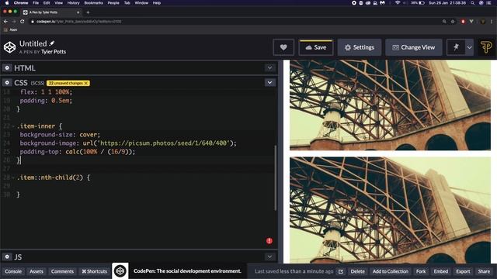Image resolution: width=497 pixels, height=279 pixels.
Task: Open the dropdown arrow next to Pin
Action: [469, 47]
